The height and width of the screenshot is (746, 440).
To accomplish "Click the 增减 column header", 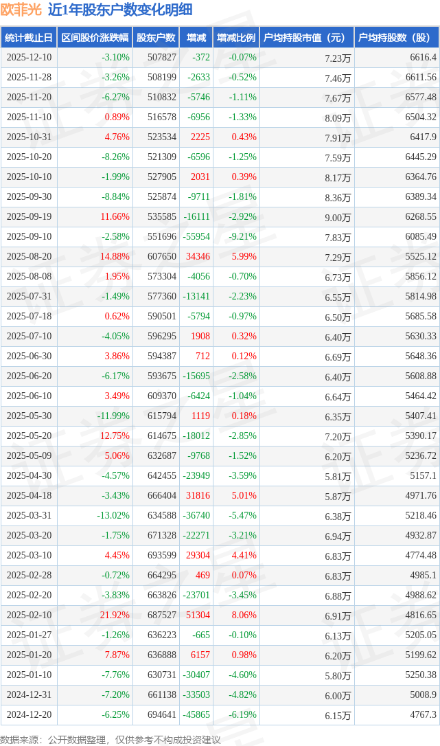I will click(196, 38).
